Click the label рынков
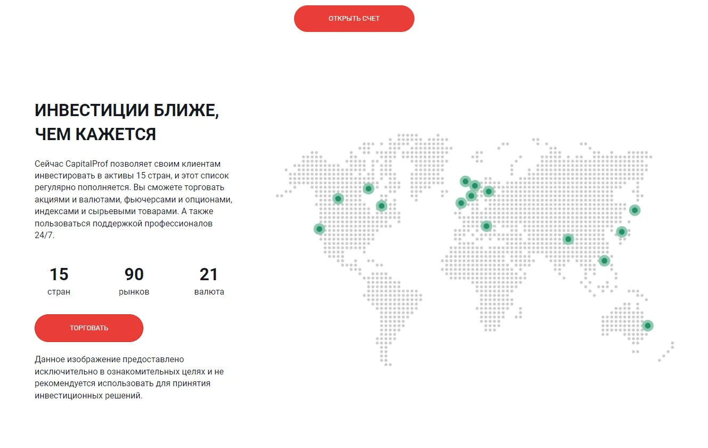 134,292
